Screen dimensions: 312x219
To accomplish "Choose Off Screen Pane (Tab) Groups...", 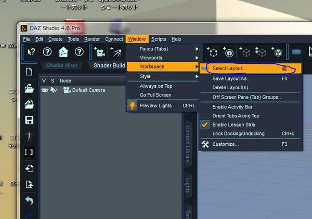I will click(251, 97).
